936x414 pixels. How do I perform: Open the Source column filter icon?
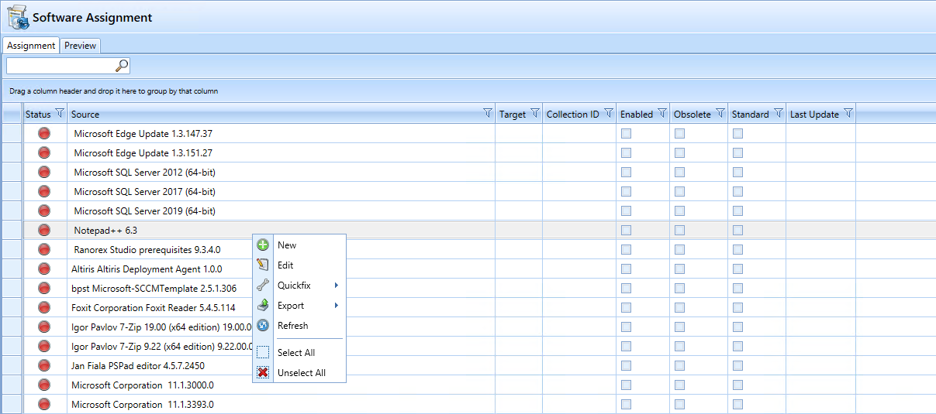488,114
